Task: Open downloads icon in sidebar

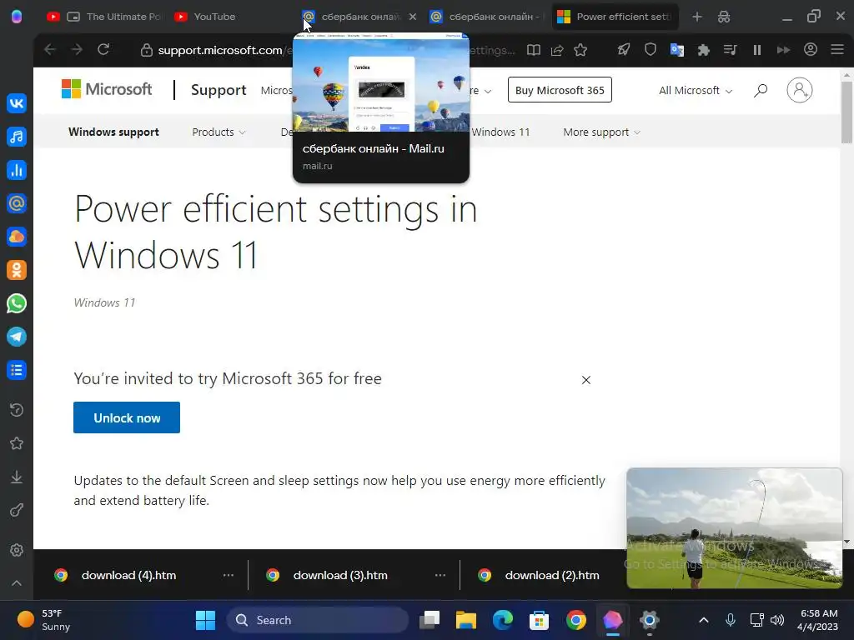Action: [x=17, y=477]
